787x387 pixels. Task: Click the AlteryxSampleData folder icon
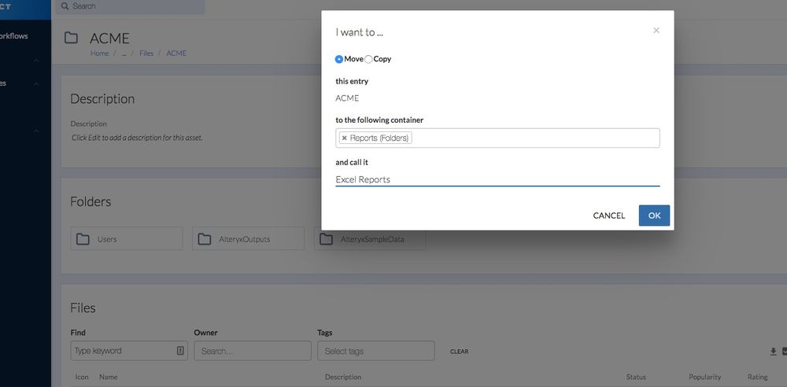pos(326,239)
